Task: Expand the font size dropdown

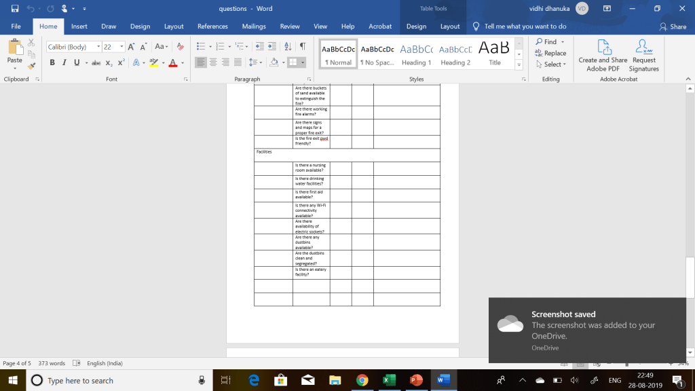Action: click(122, 47)
